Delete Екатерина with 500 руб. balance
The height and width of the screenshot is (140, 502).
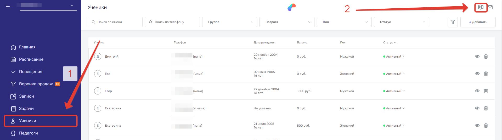486,126
